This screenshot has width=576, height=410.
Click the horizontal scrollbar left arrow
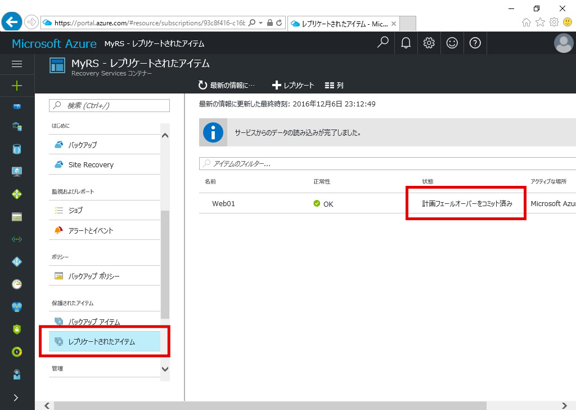47,405
